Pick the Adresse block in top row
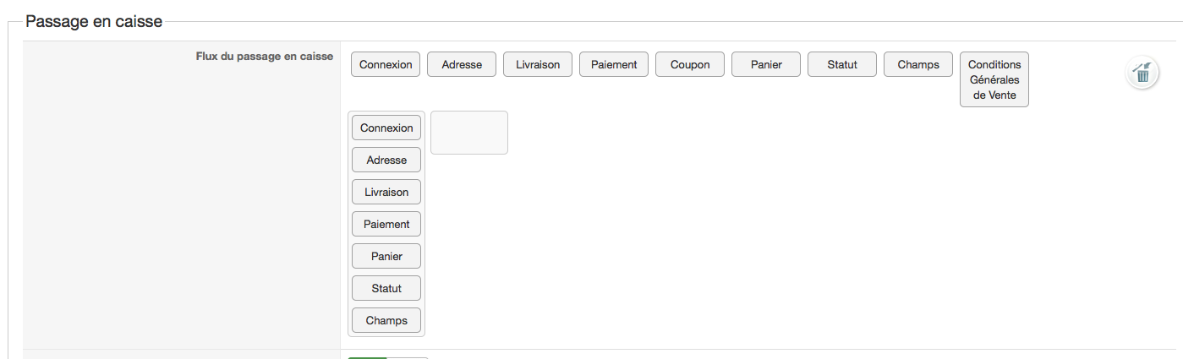This screenshot has height=359, width=1183. click(x=462, y=64)
